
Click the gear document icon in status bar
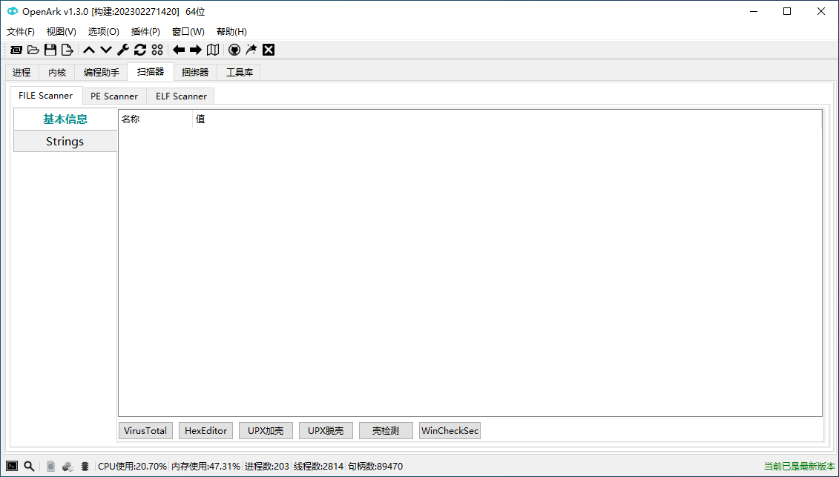pyautogui.click(x=51, y=467)
